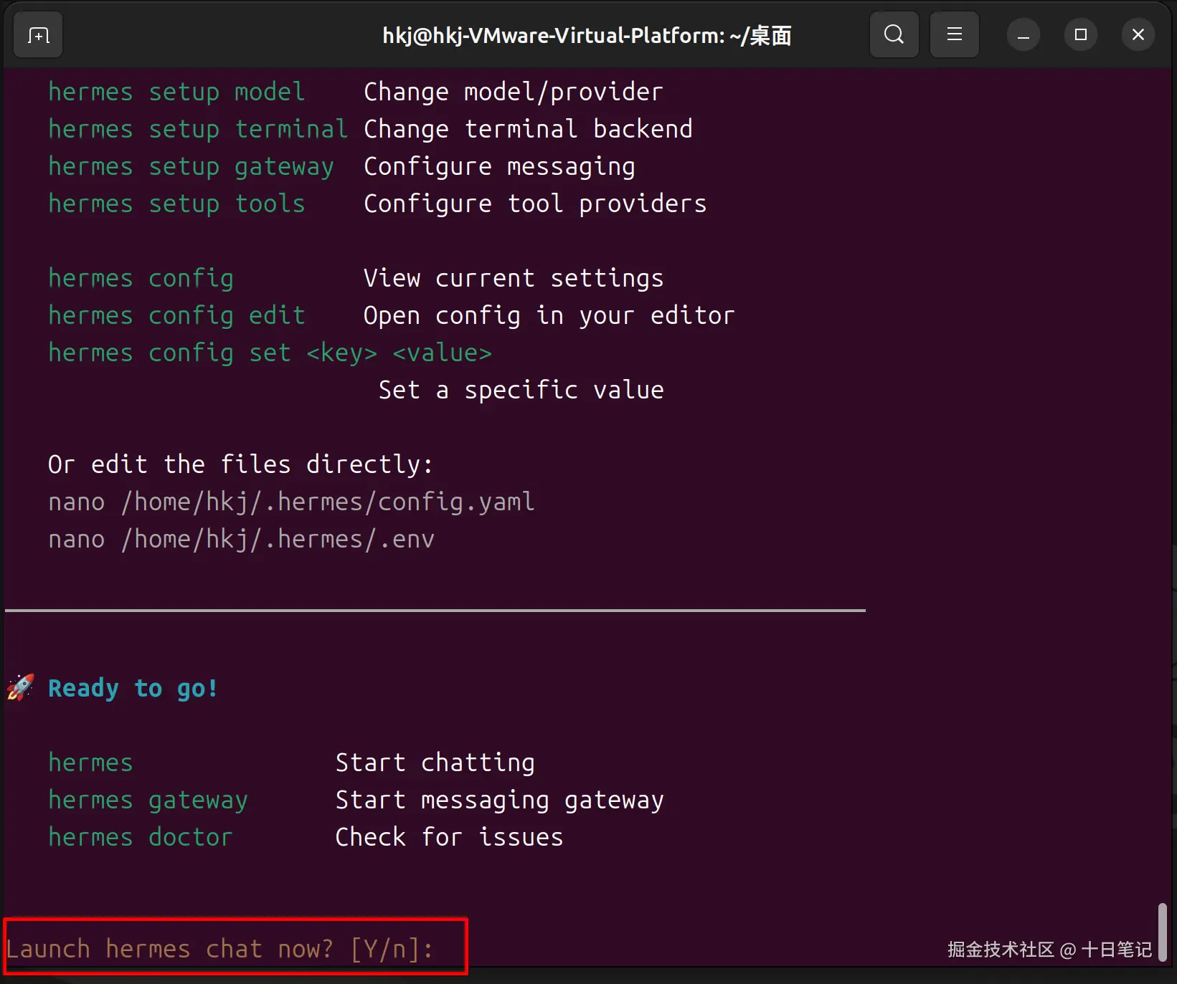Click 'Set a specific value' text
1177x984 pixels.
[x=521, y=390]
